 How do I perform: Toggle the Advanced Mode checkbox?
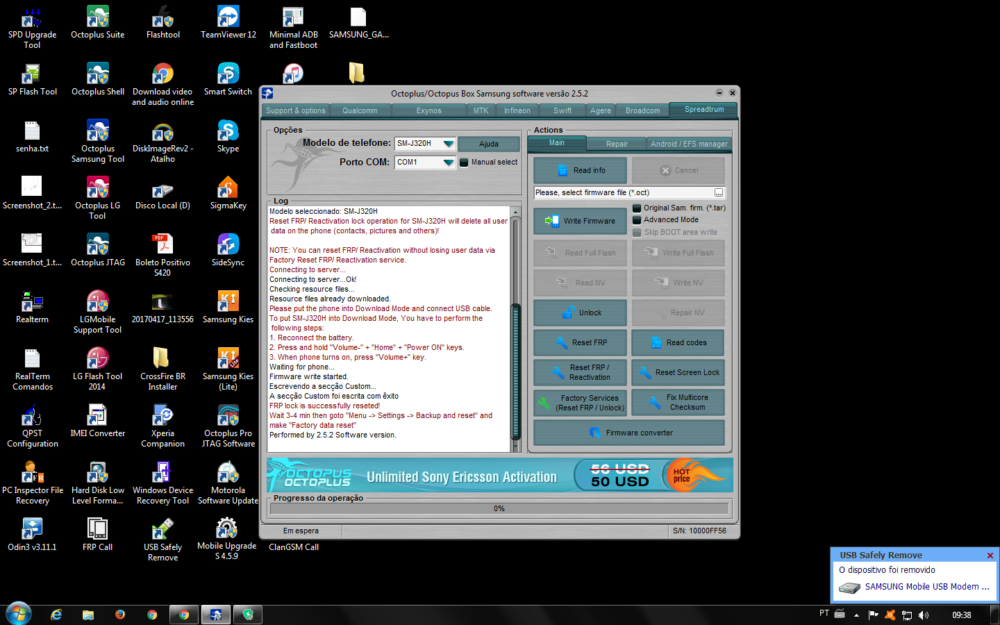(637, 220)
